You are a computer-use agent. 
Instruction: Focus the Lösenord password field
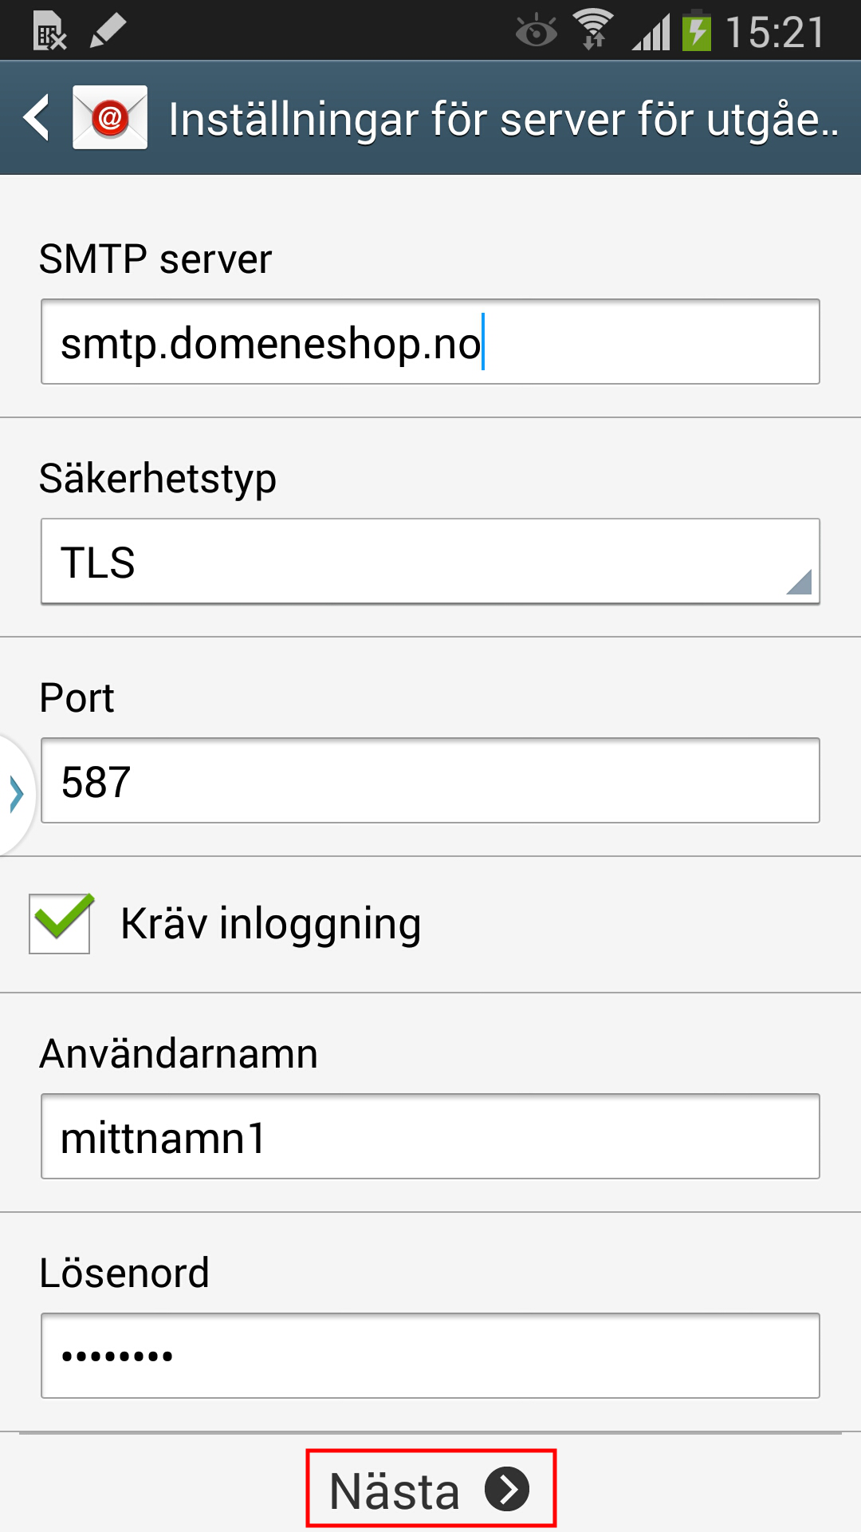click(x=431, y=1356)
